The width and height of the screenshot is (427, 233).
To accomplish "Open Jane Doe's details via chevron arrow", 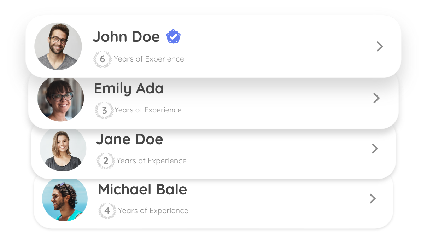I will tap(375, 148).
